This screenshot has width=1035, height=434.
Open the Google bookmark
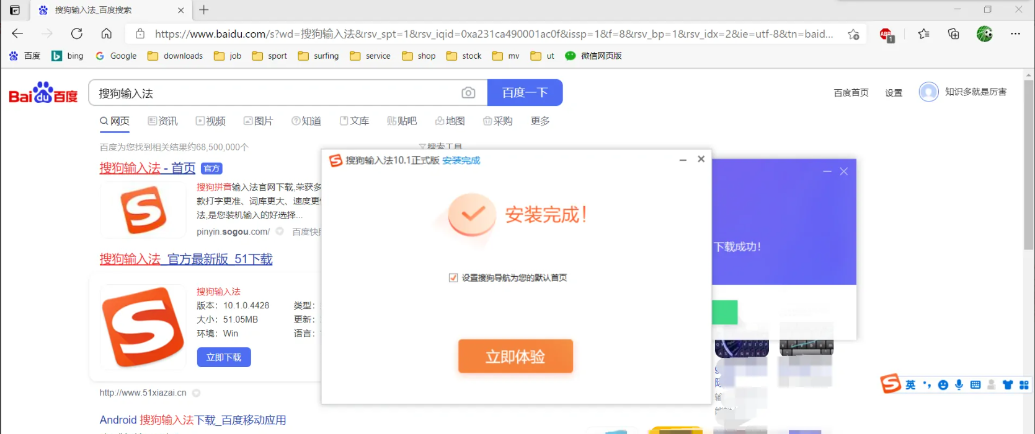point(116,56)
